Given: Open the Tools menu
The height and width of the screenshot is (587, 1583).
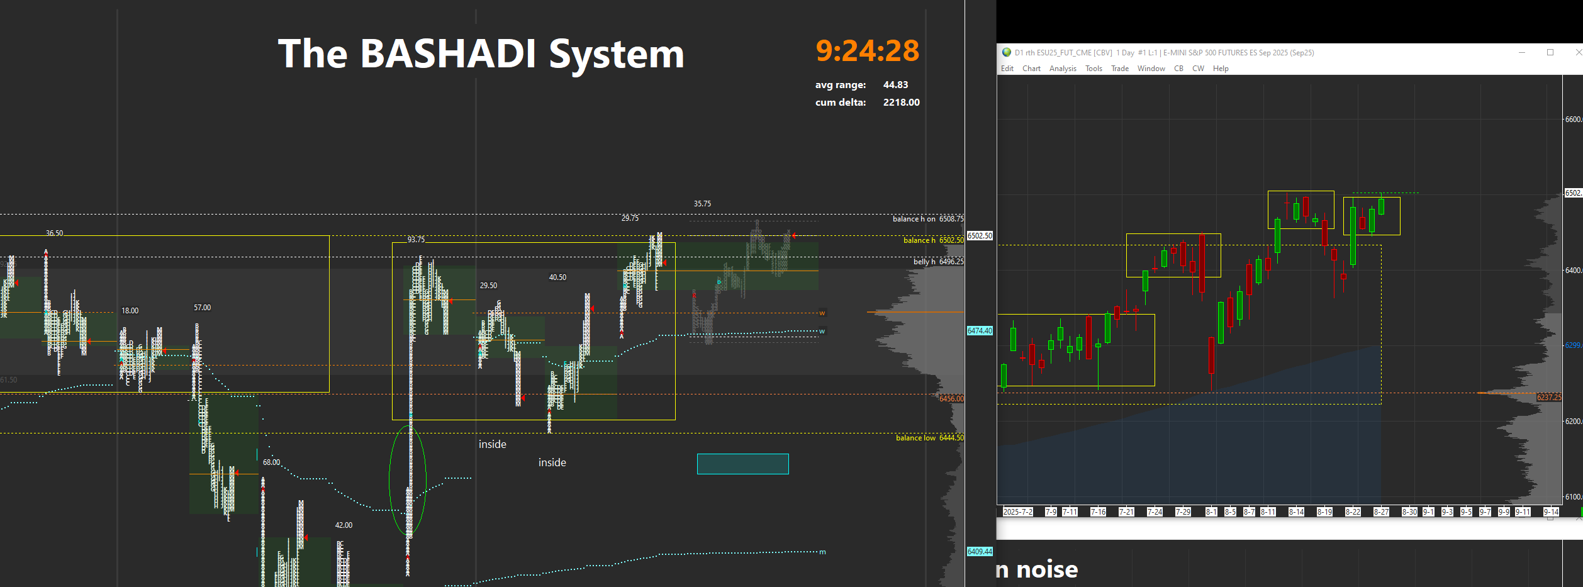Looking at the screenshot, I should click(1094, 69).
